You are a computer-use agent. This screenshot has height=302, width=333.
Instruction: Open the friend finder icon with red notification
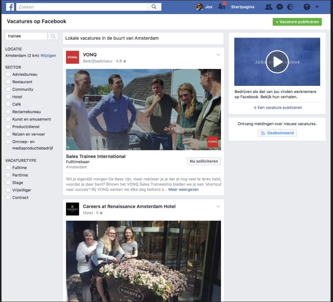[222, 7]
